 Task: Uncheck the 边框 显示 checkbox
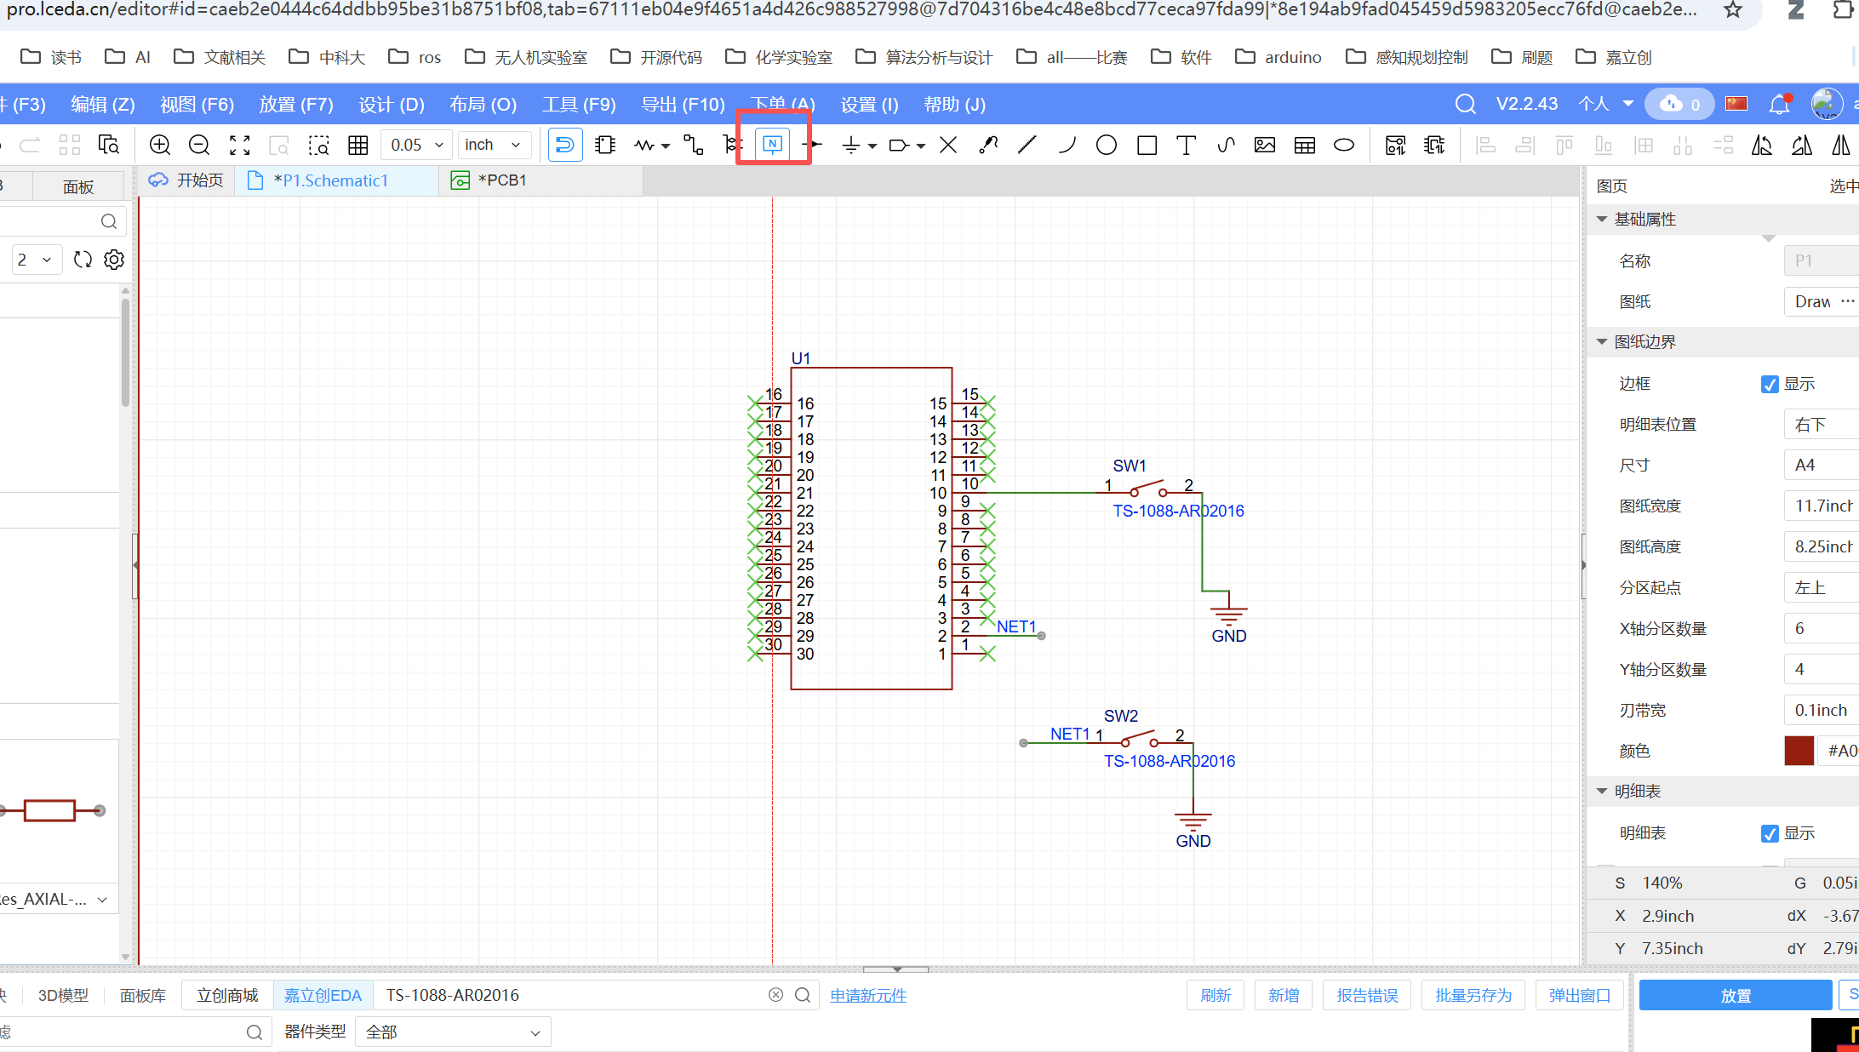(x=1770, y=384)
